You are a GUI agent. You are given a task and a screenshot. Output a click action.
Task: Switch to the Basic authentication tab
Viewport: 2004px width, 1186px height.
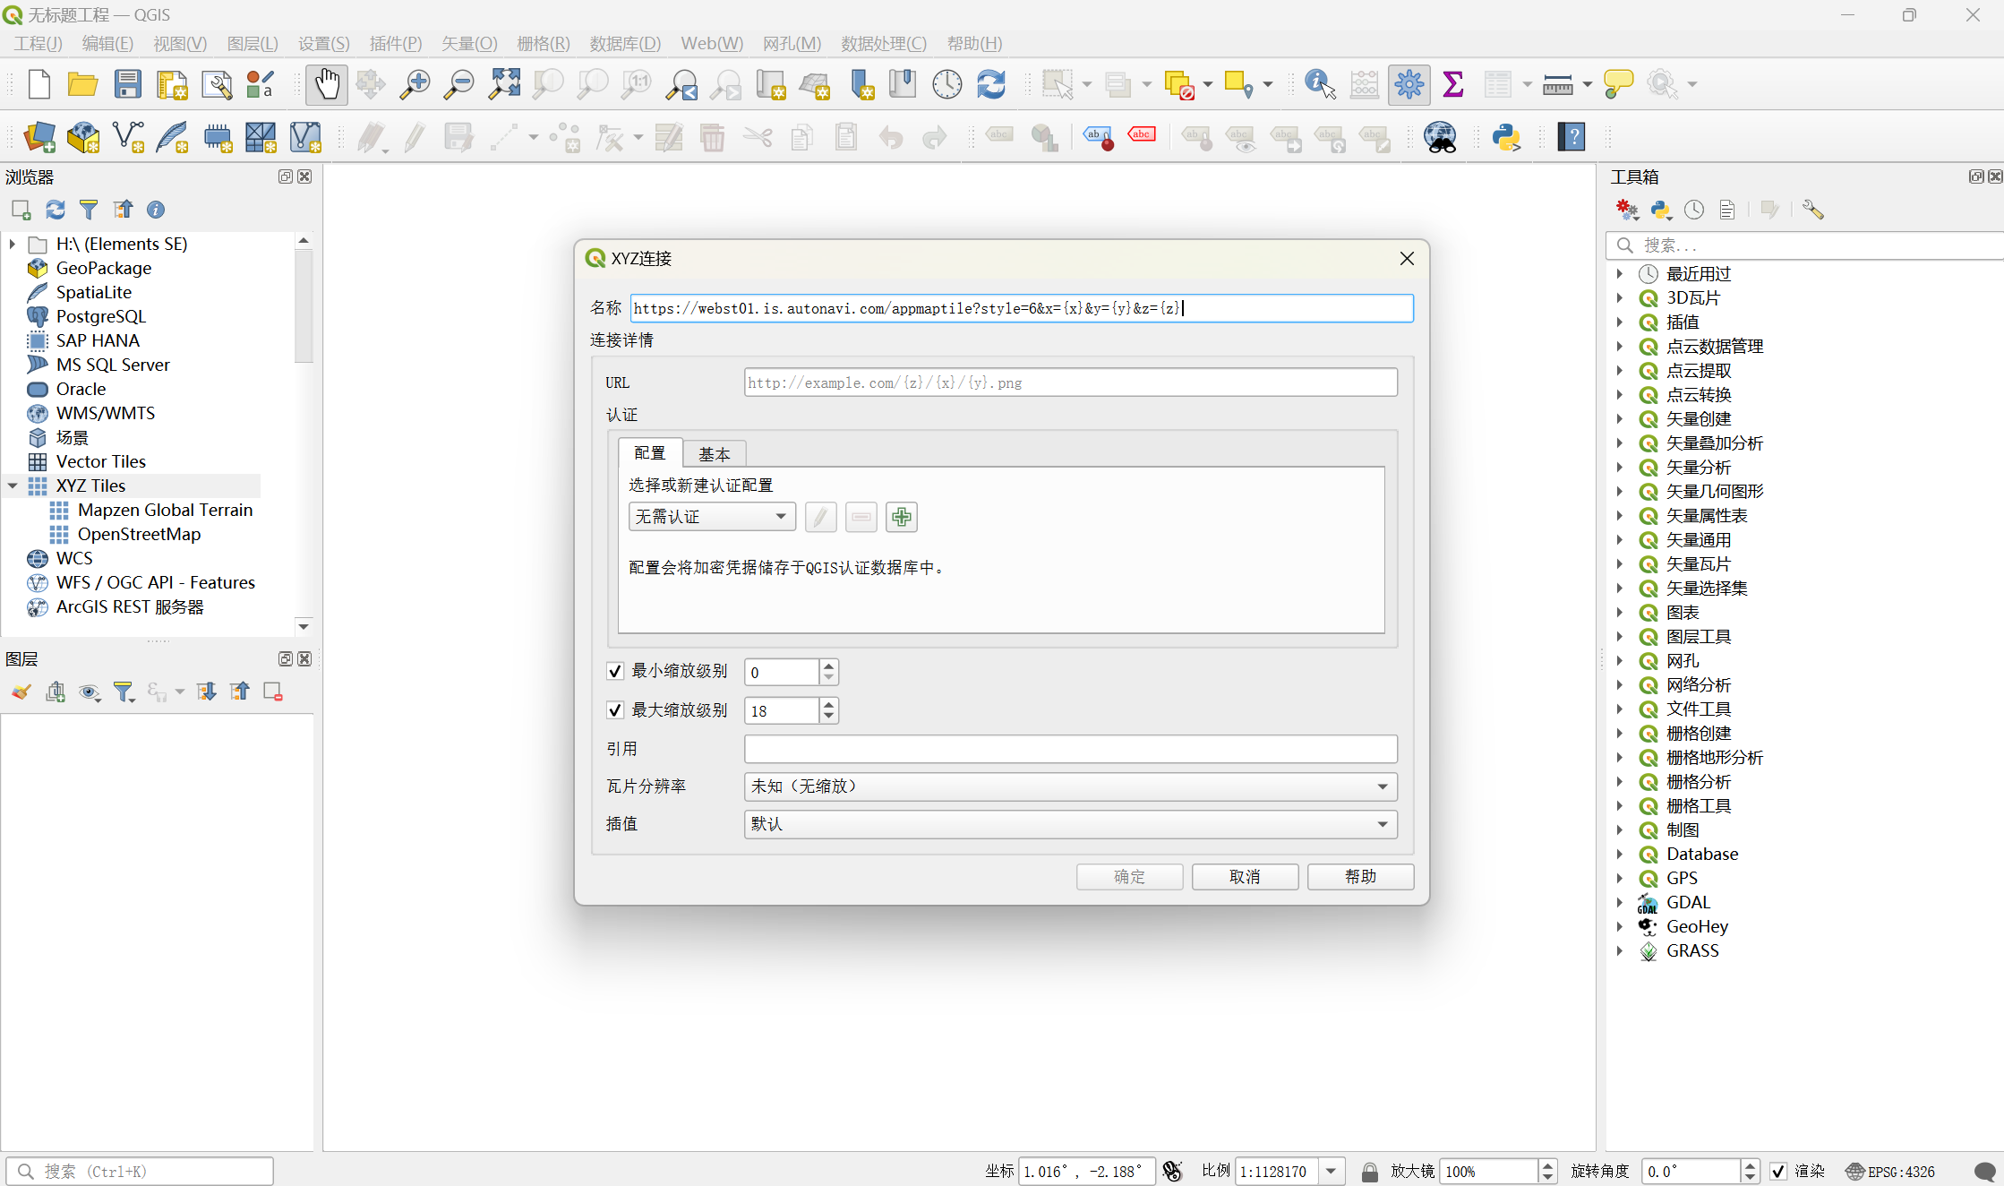tap(714, 454)
